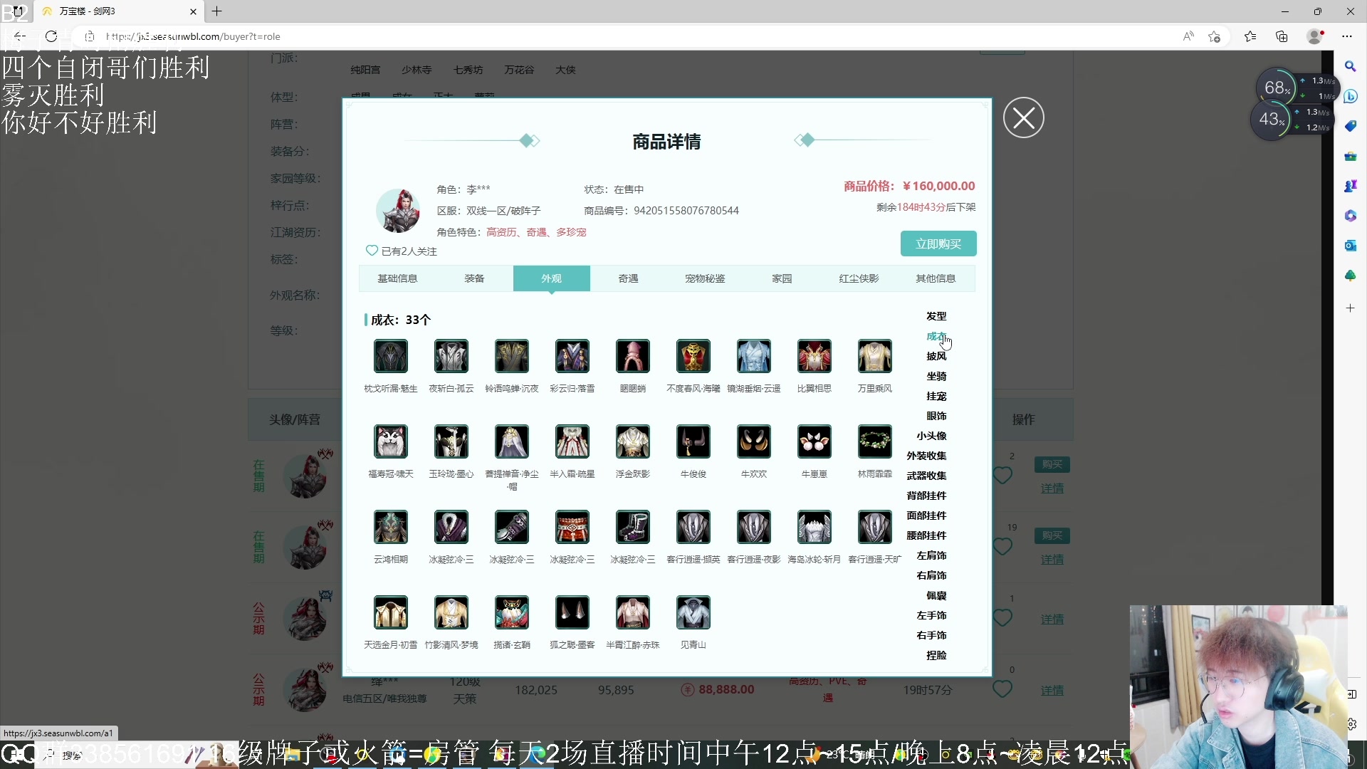
Task: Select the 不度春风·海曦 outfit icon
Action: [x=693, y=357]
